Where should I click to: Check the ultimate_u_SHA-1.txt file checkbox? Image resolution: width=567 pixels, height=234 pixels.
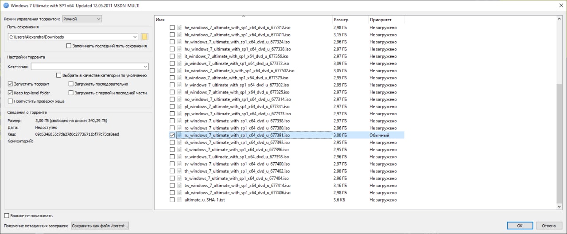[172, 200]
